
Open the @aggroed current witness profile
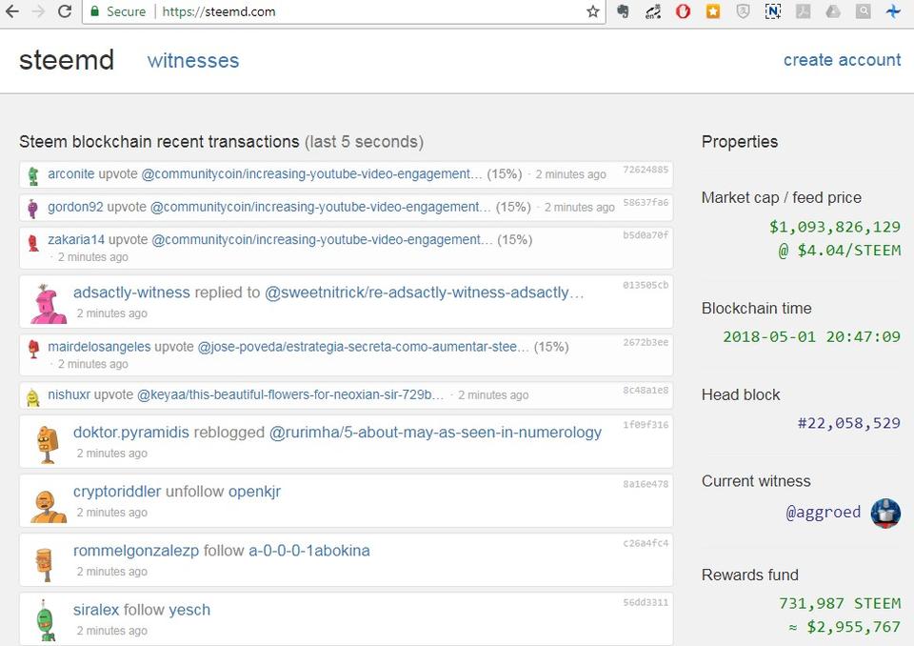(823, 513)
